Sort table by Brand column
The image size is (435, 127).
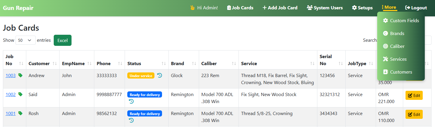pos(184,60)
